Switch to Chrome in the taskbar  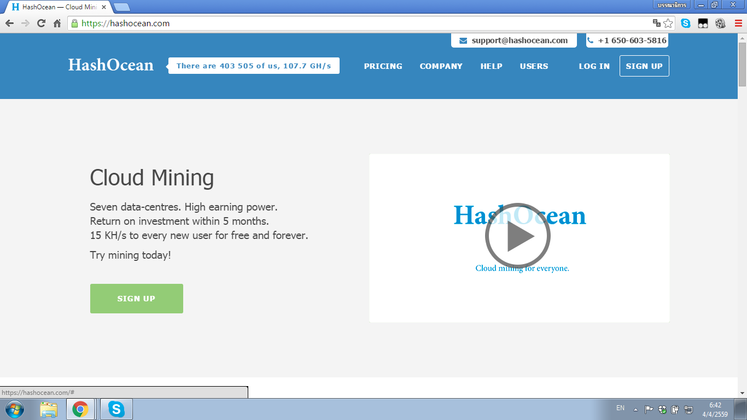tap(80, 409)
